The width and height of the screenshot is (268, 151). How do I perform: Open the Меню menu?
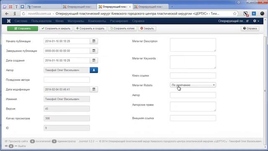(59, 21)
